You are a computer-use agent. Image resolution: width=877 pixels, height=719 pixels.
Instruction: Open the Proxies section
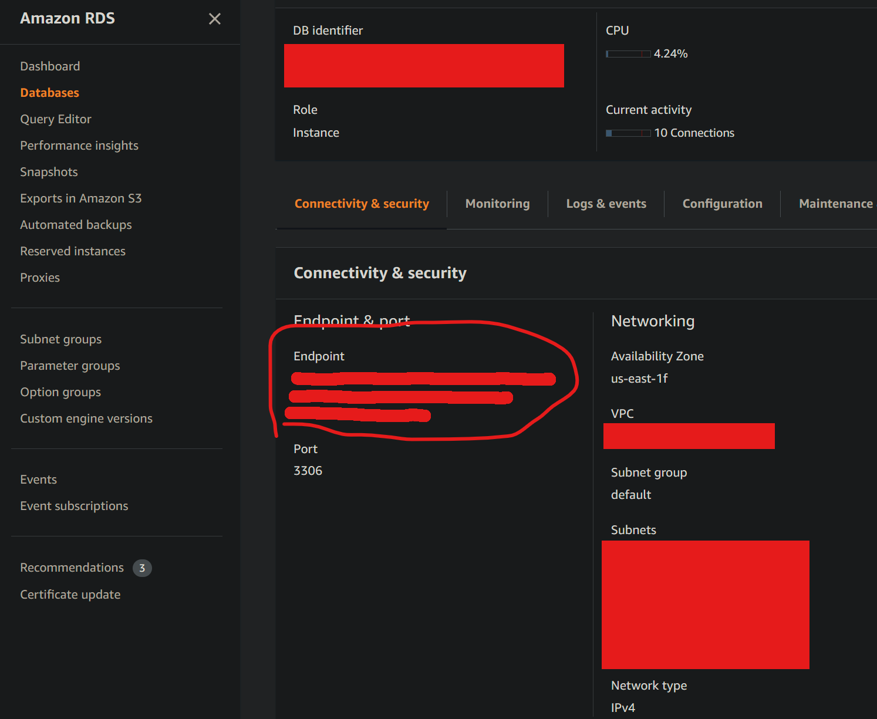pyautogui.click(x=40, y=277)
